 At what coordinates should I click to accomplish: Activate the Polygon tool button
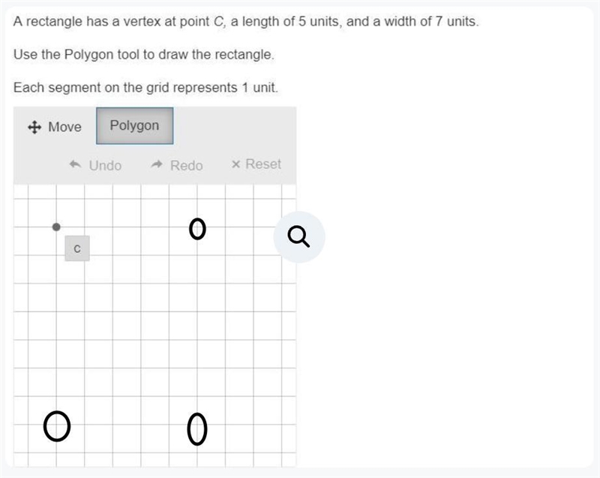(x=135, y=126)
